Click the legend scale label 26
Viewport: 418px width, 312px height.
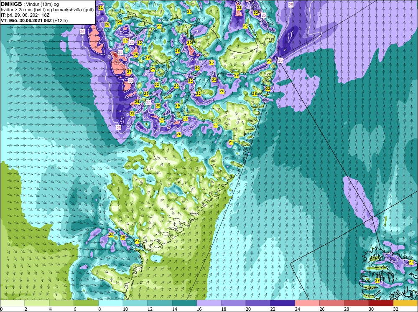point(322,309)
